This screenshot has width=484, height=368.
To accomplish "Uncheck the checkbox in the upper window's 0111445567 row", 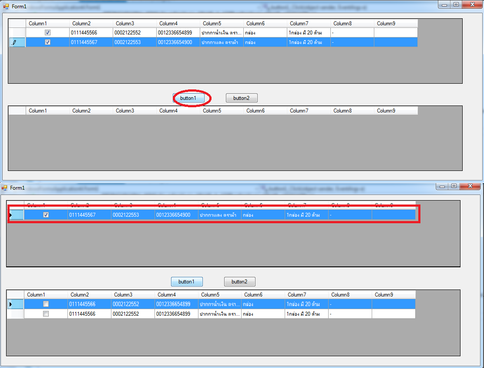I will pos(47,42).
